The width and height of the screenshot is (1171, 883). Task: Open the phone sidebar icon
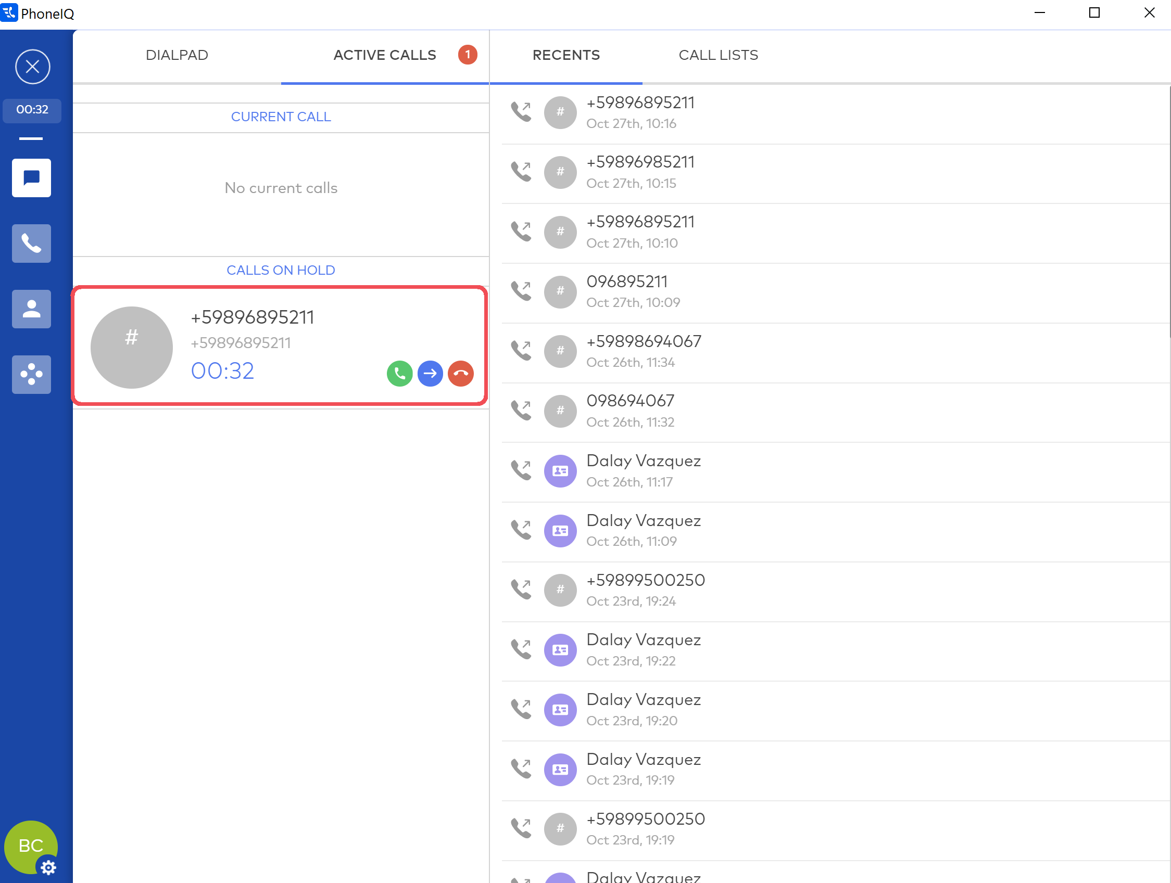coord(32,244)
